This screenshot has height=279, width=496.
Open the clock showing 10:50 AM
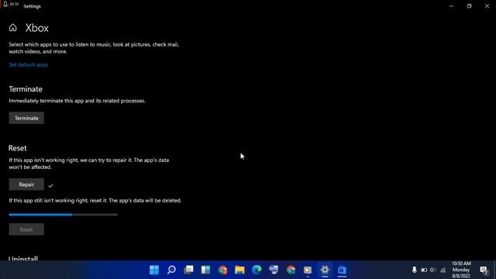click(461, 270)
